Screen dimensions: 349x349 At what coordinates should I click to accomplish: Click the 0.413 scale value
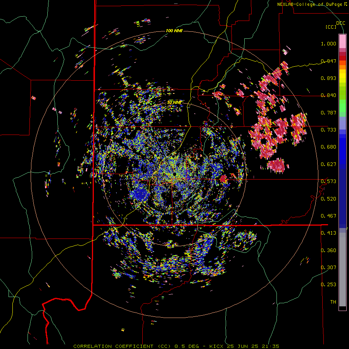pyautogui.click(x=328, y=233)
